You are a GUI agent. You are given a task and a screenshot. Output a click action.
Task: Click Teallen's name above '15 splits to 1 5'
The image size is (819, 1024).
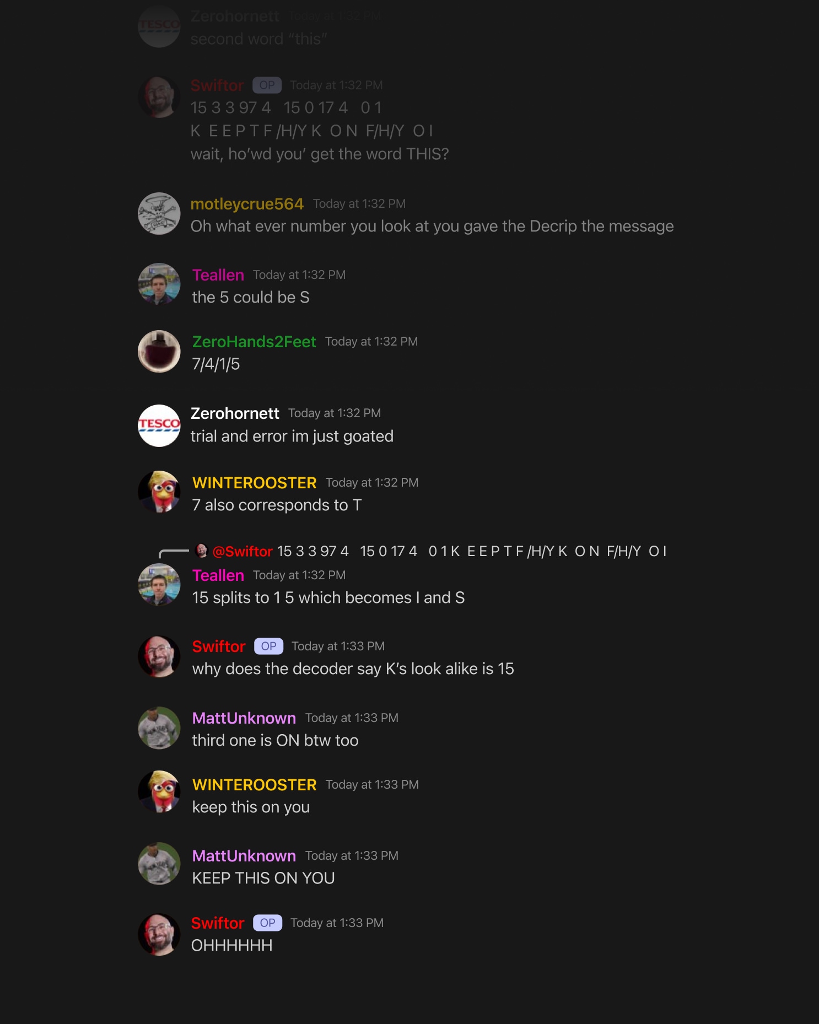coord(218,575)
